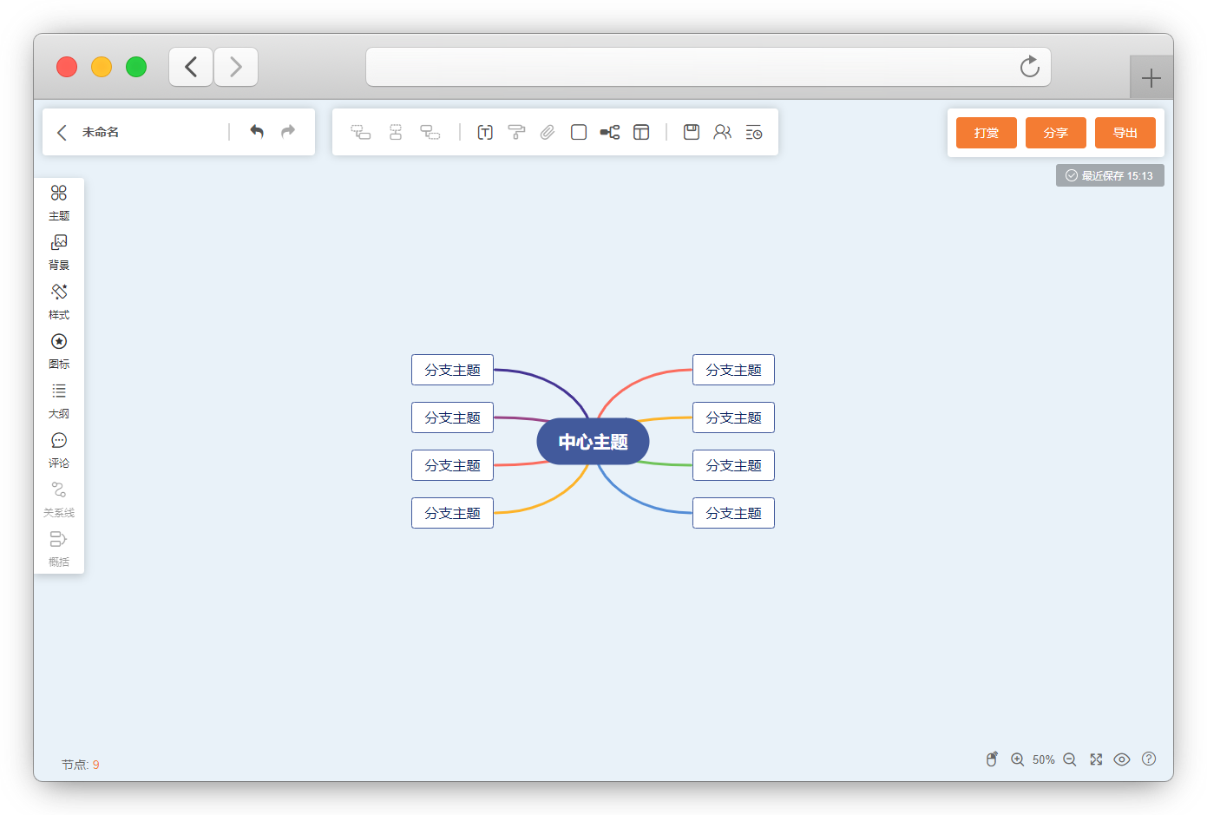
Task: Click the 50% zoom level text
Action: pyautogui.click(x=1044, y=759)
